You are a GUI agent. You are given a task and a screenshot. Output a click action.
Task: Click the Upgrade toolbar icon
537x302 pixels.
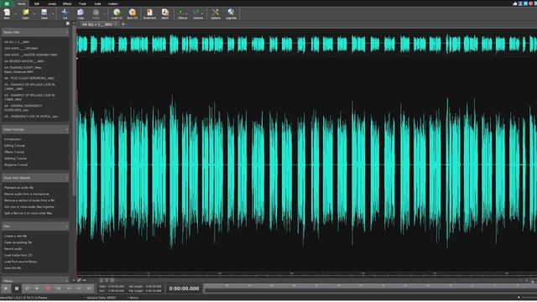tap(232, 13)
